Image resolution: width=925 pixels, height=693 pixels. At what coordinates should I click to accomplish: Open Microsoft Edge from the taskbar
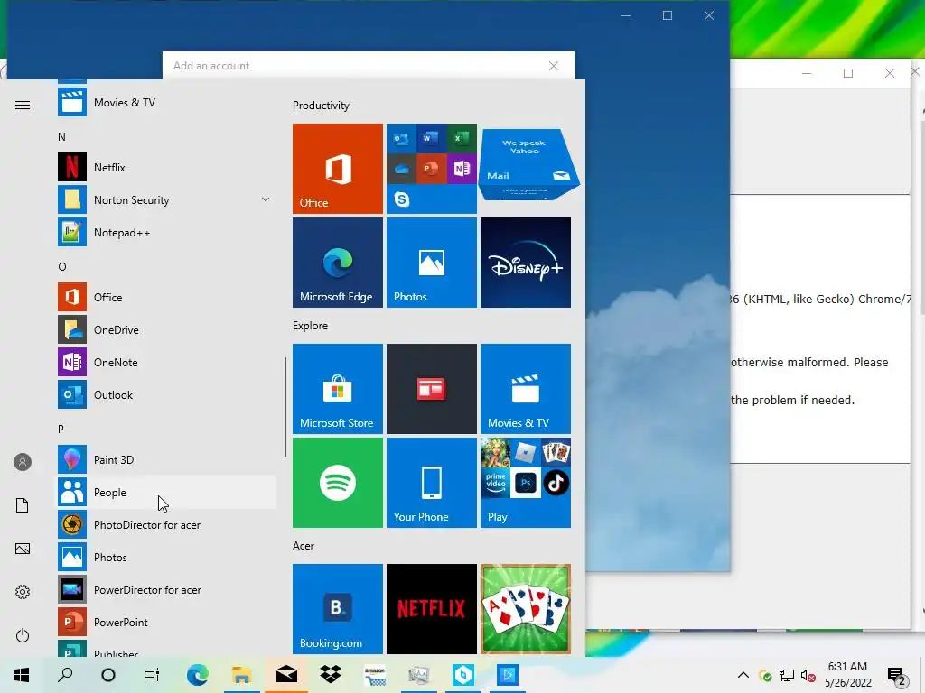[197, 675]
